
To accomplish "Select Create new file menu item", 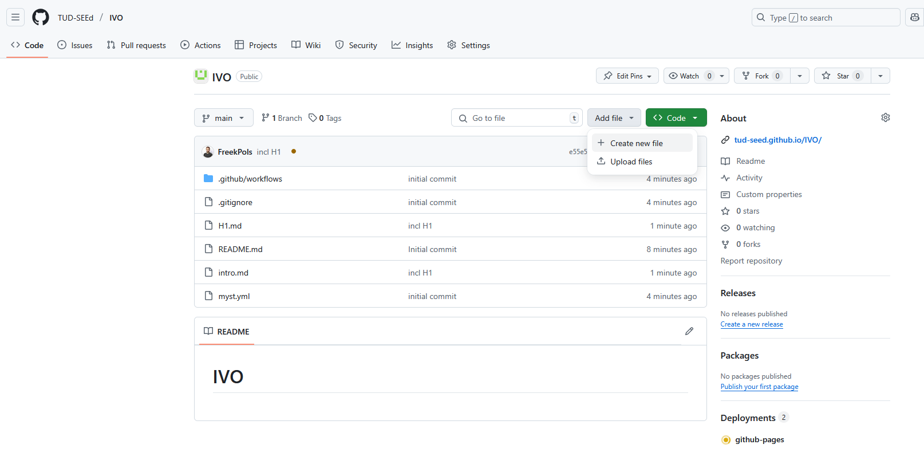I will 636,143.
